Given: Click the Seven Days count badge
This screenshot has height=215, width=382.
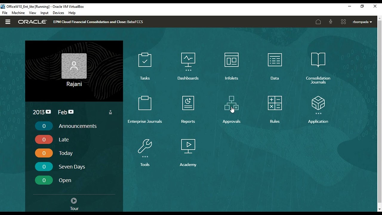Looking at the screenshot, I should [x=44, y=167].
